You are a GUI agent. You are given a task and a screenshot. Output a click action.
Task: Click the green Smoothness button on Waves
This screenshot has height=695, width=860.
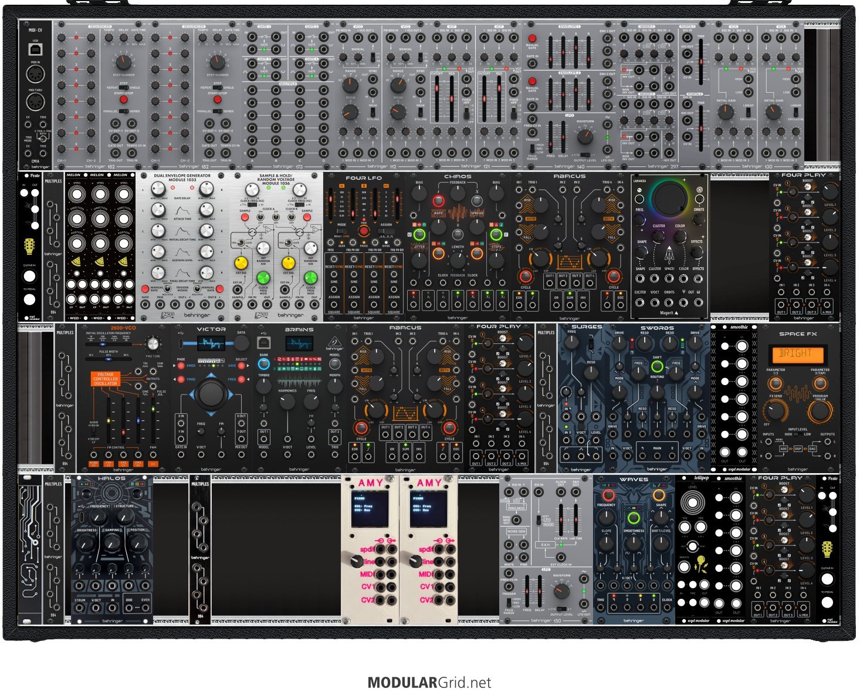click(x=634, y=518)
